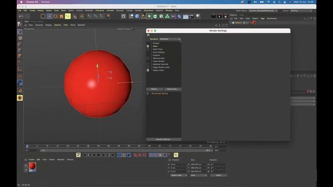Viewport: 333px width, 187px height.
Task: Toggle Z-axis lock in toolbar
Action: pyautogui.click(x=101, y=16)
